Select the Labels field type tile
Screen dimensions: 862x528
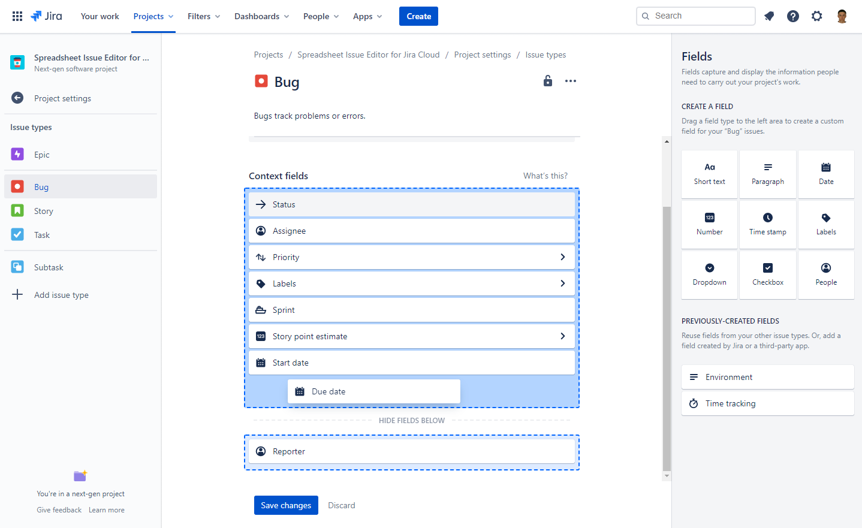pyautogui.click(x=826, y=225)
